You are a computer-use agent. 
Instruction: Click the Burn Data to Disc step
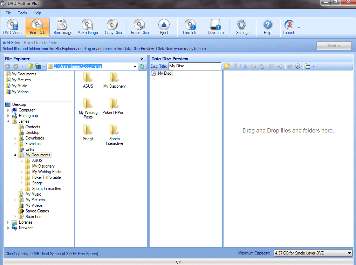coord(40,43)
